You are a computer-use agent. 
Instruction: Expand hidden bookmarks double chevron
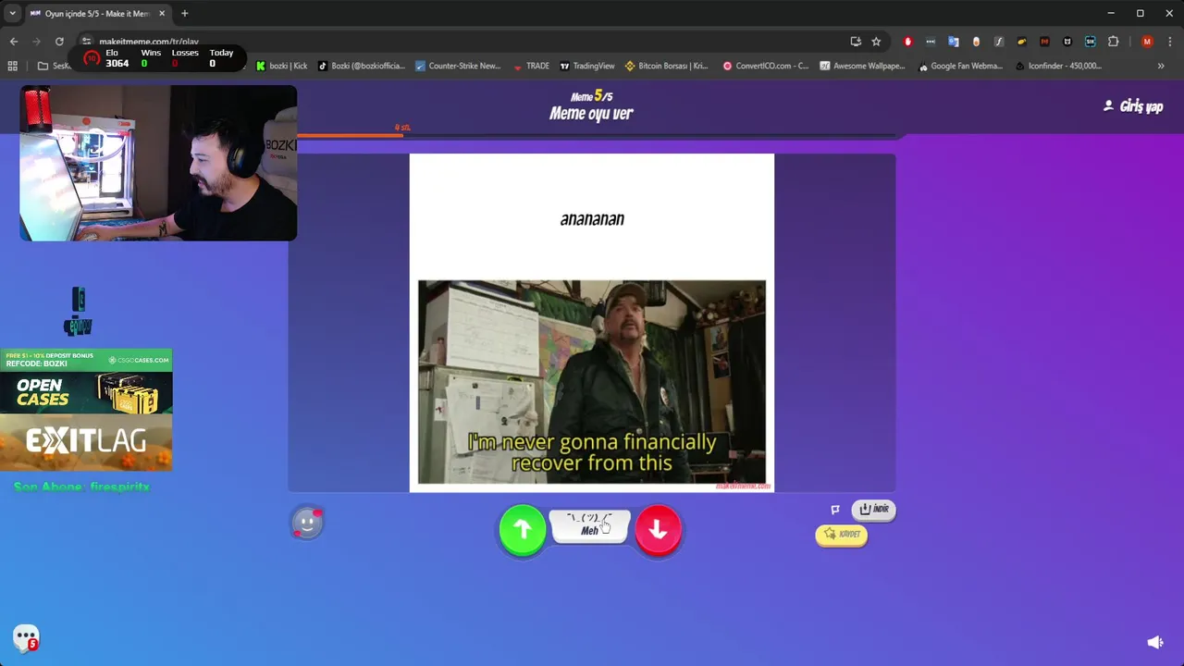[1161, 66]
